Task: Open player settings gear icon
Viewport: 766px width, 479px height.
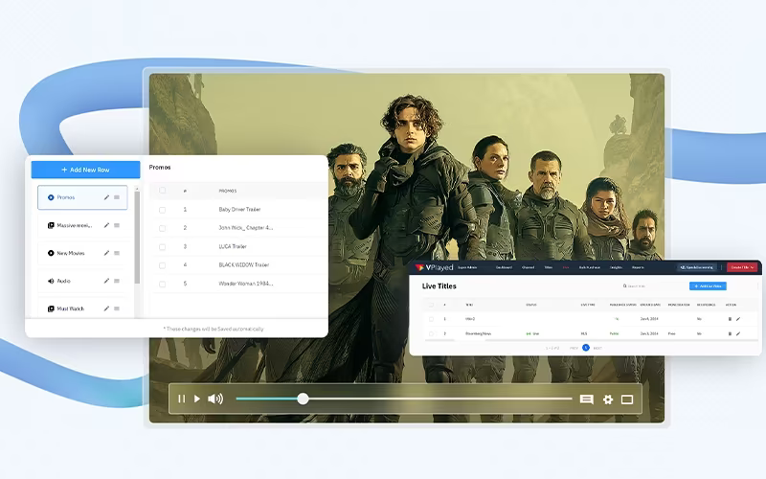Action: tap(608, 399)
